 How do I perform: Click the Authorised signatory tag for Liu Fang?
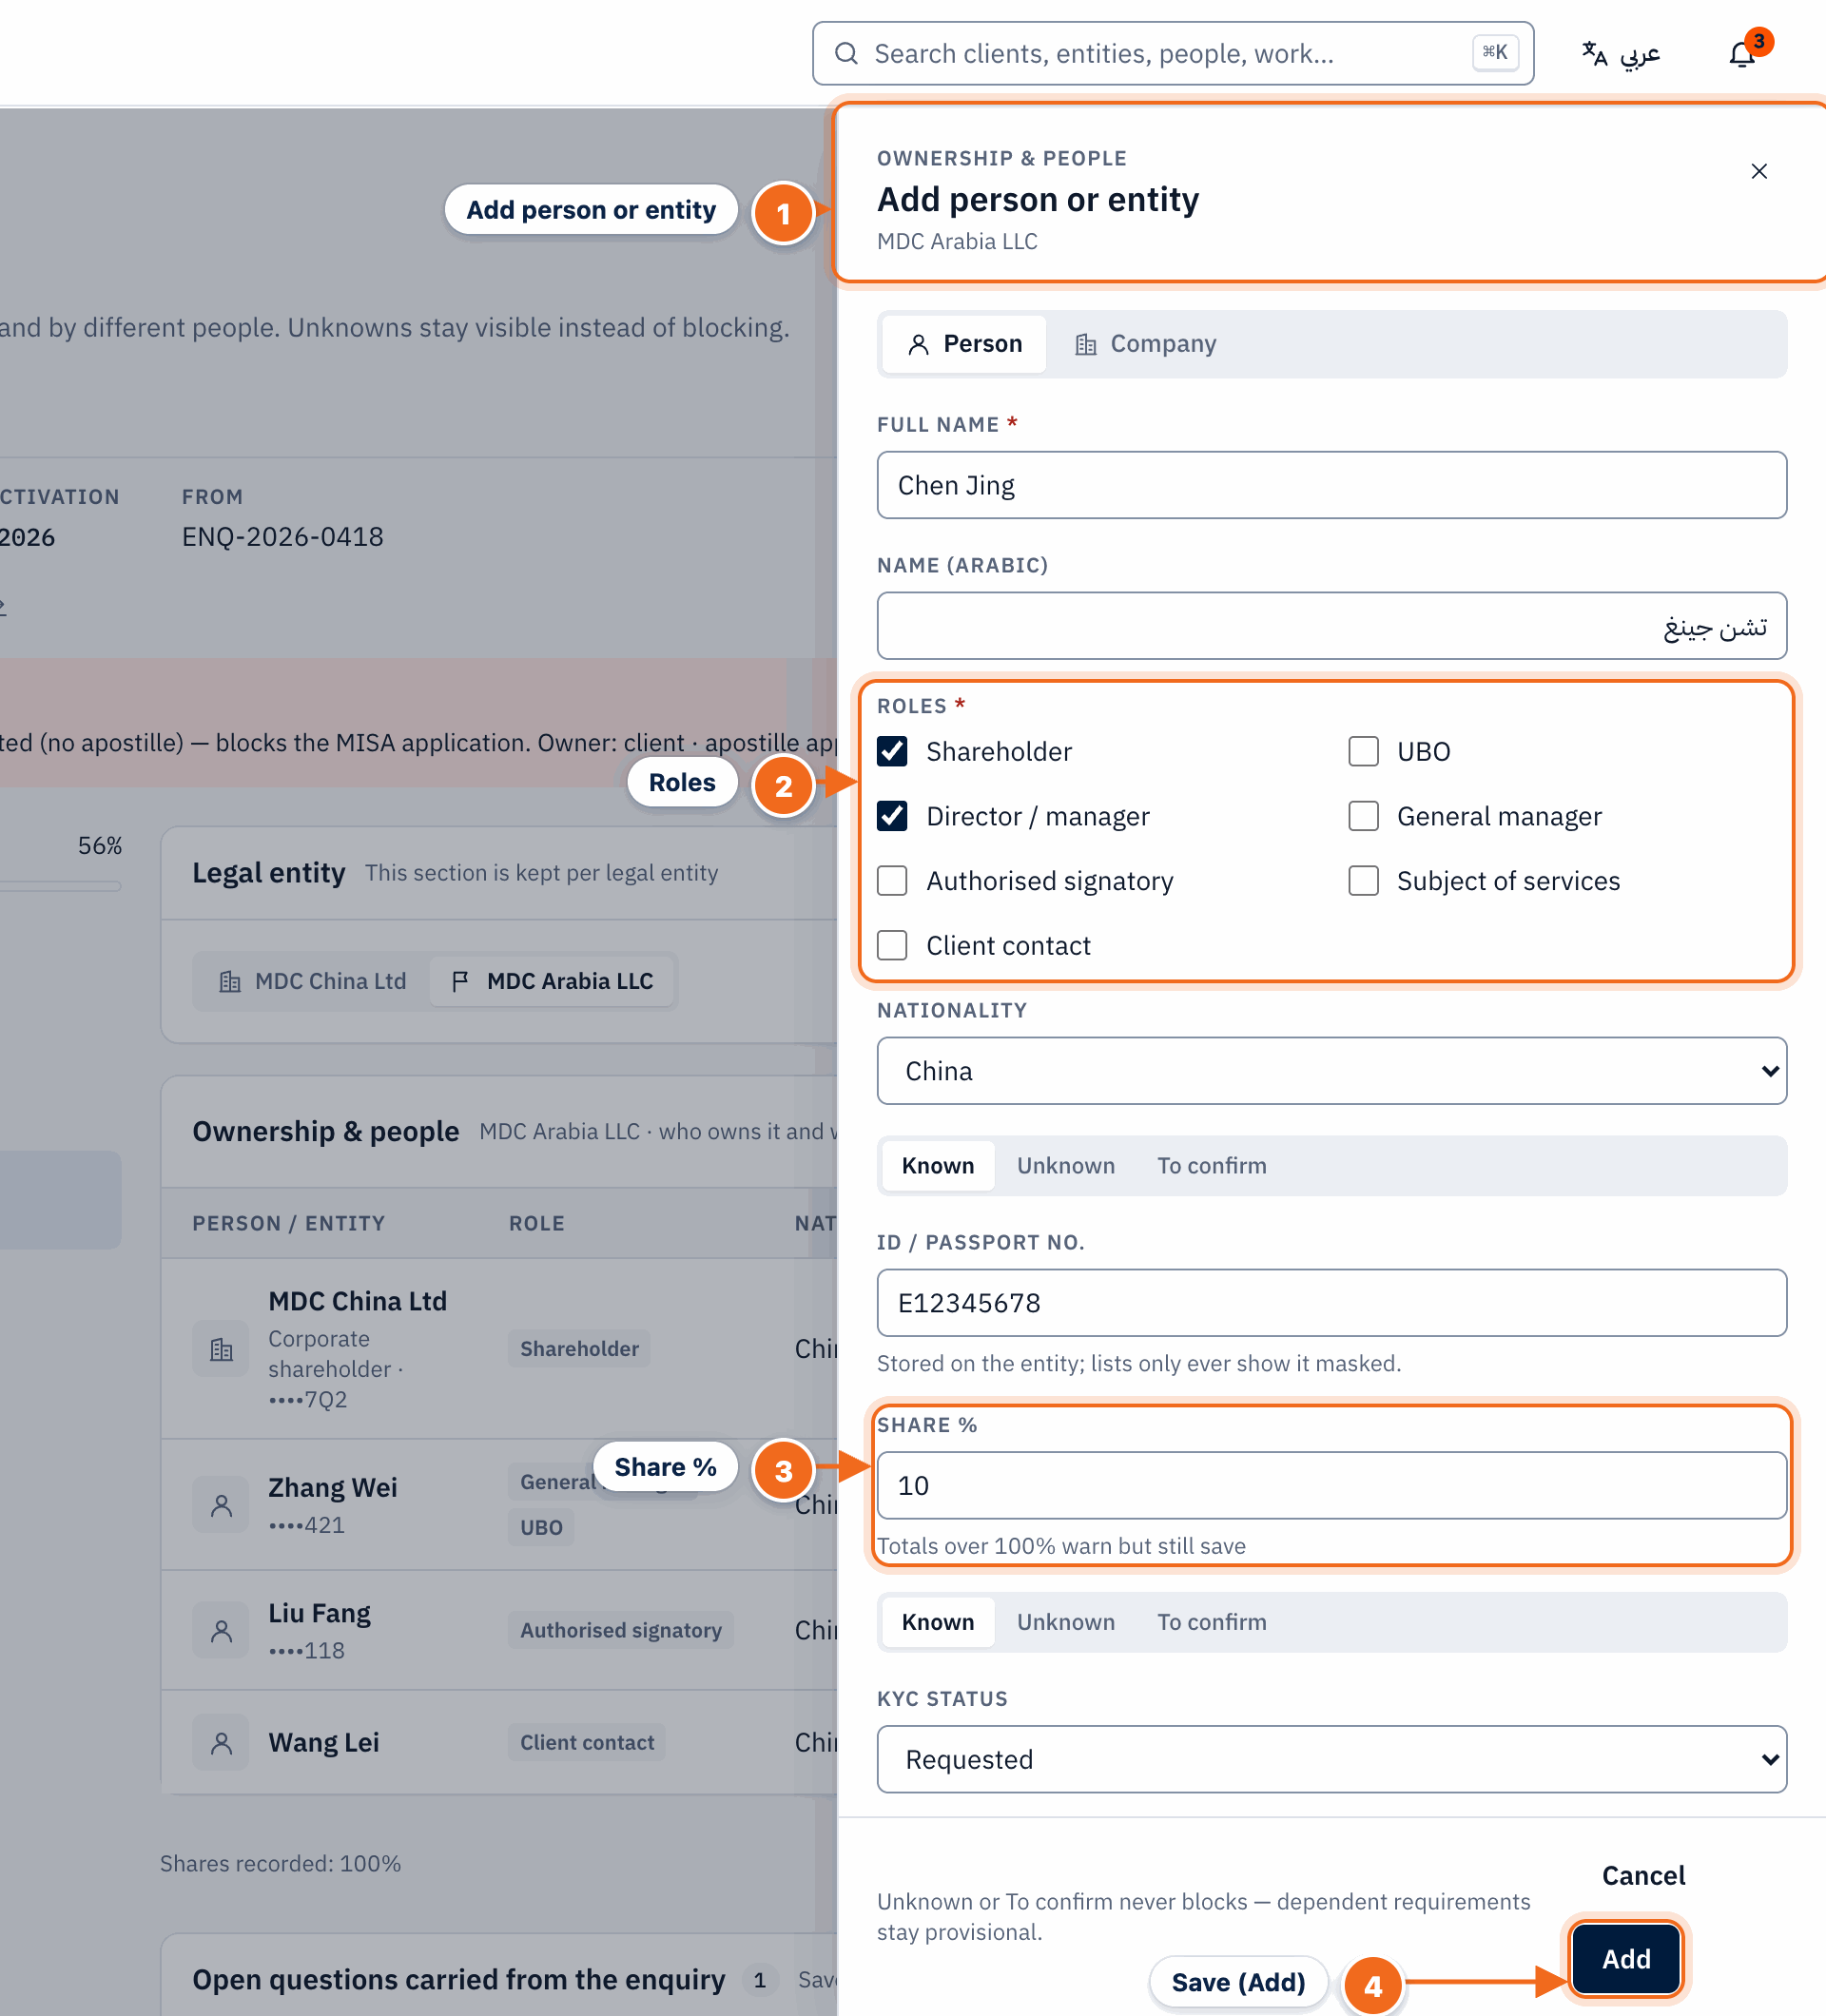(x=620, y=1631)
